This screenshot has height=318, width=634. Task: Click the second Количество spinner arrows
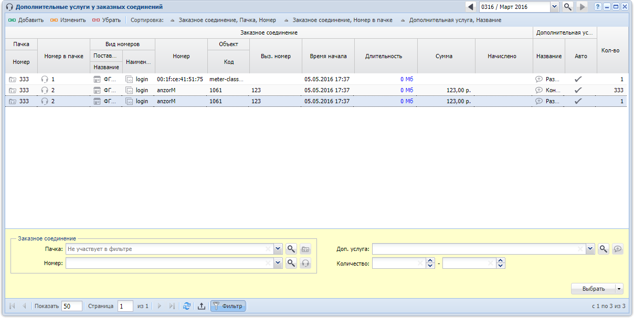[501, 263]
